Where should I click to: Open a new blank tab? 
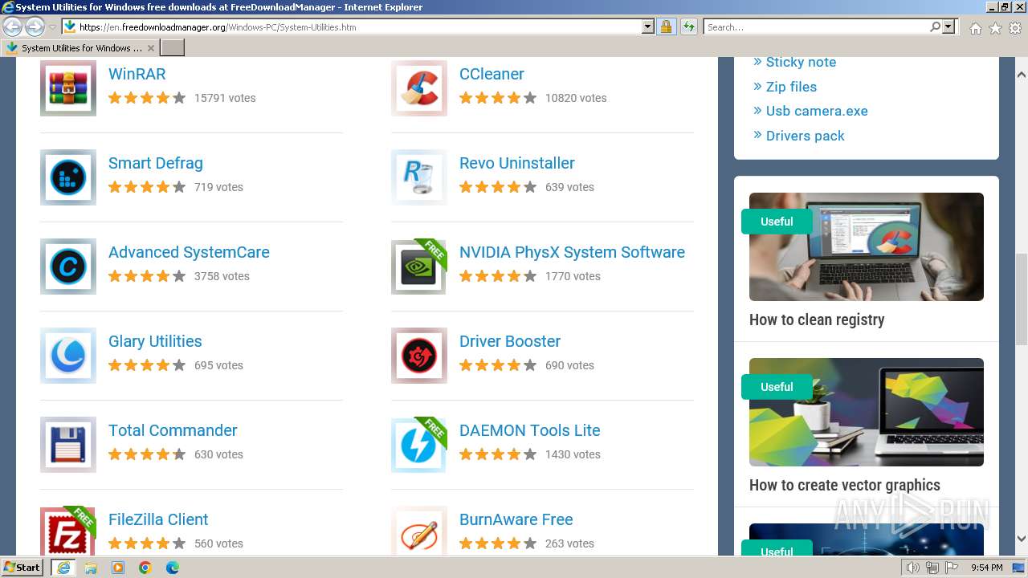[x=173, y=48]
